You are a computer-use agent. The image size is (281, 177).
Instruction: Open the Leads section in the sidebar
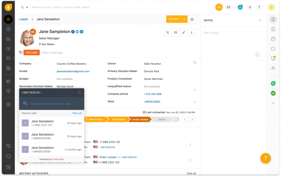coord(8,19)
